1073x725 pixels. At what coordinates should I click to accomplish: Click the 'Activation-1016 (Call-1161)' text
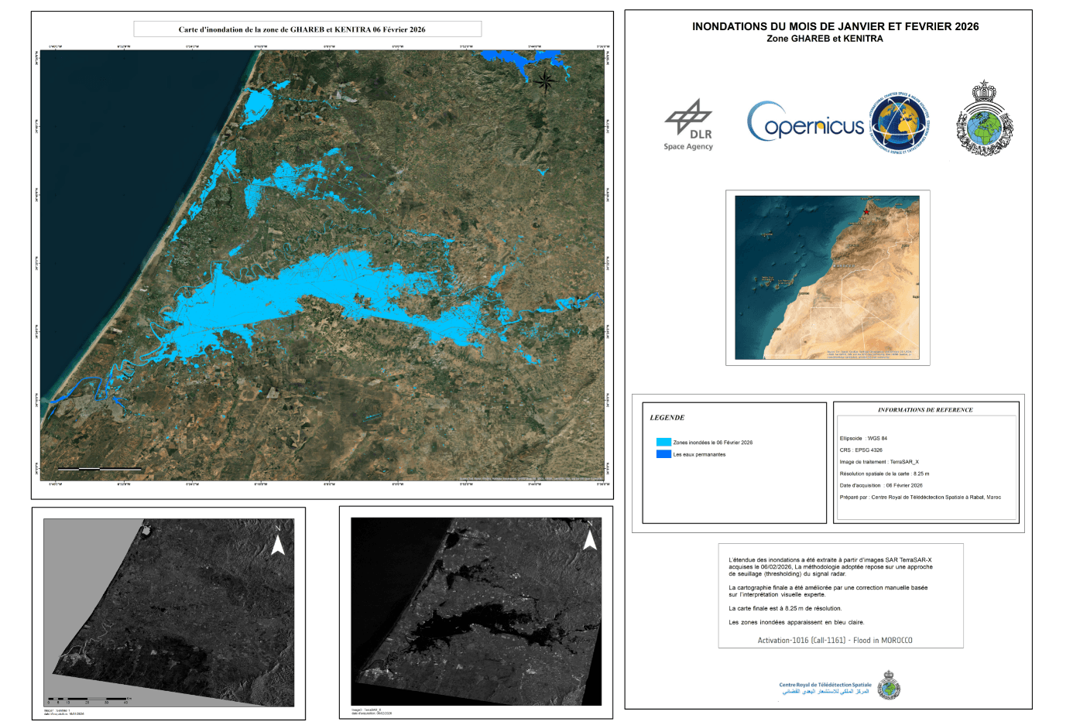pyautogui.click(x=835, y=641)
